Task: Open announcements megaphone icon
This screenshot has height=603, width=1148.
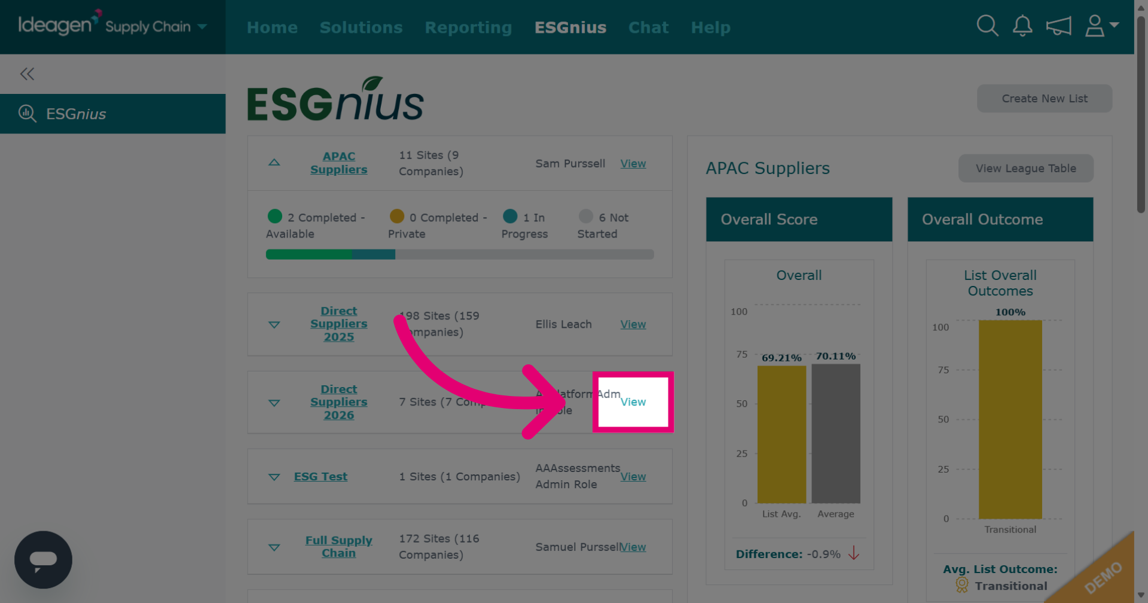Action: [x=1058, y=26]
